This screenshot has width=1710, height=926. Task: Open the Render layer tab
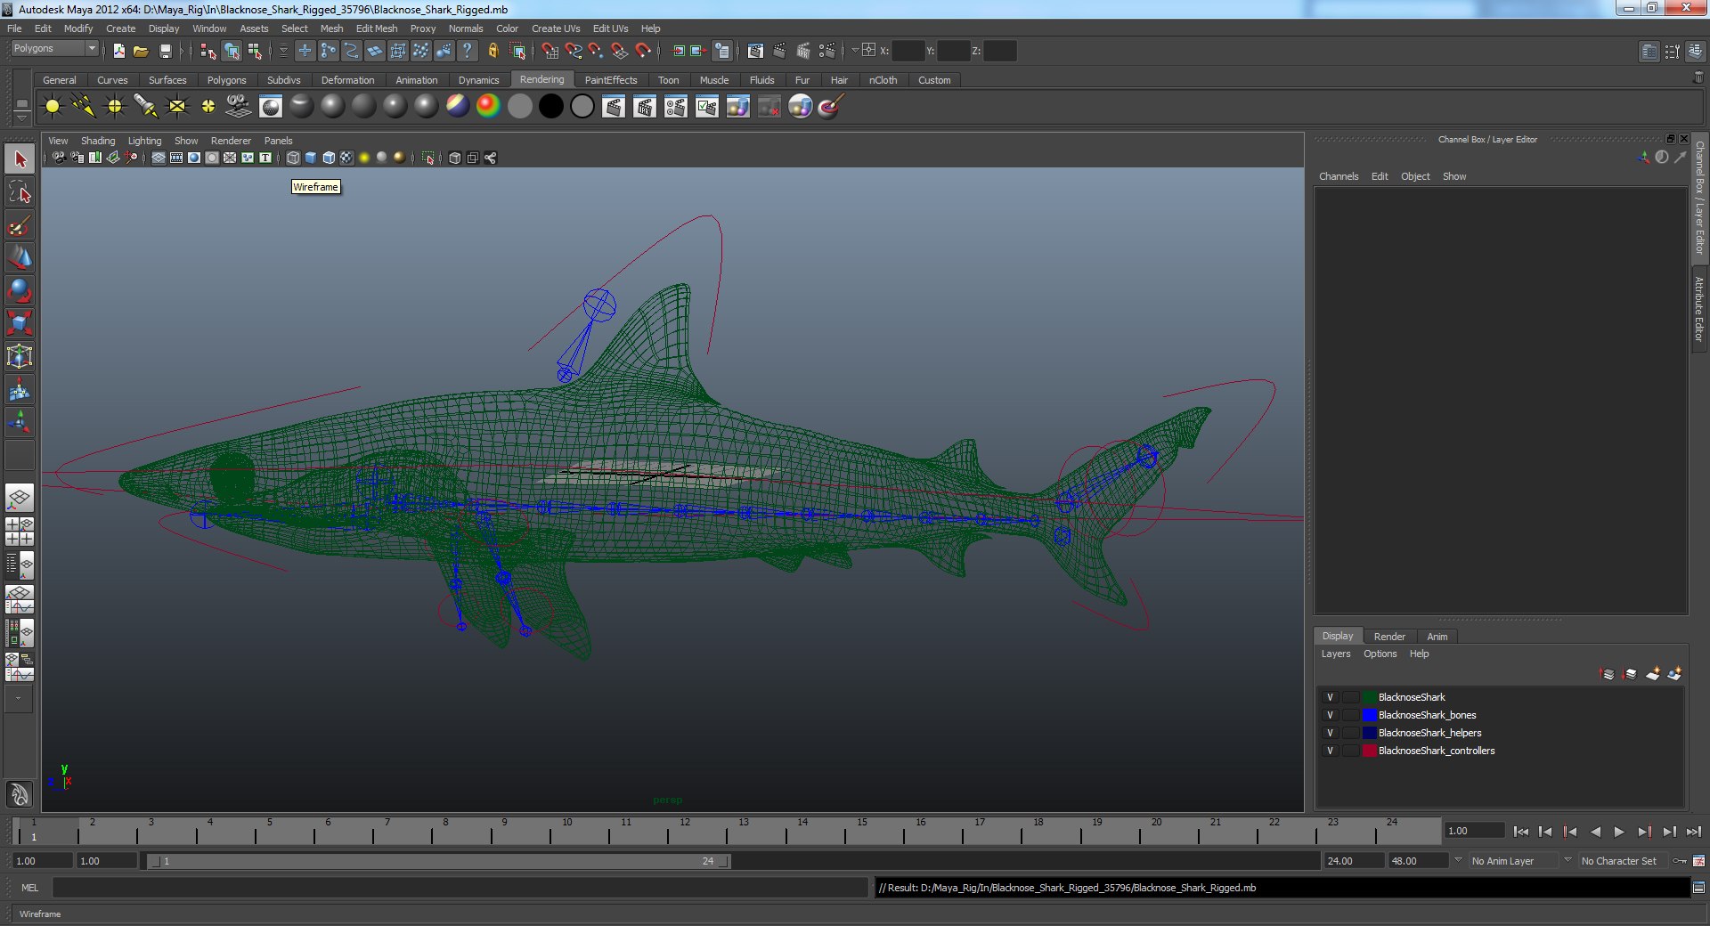[1388, 637]
